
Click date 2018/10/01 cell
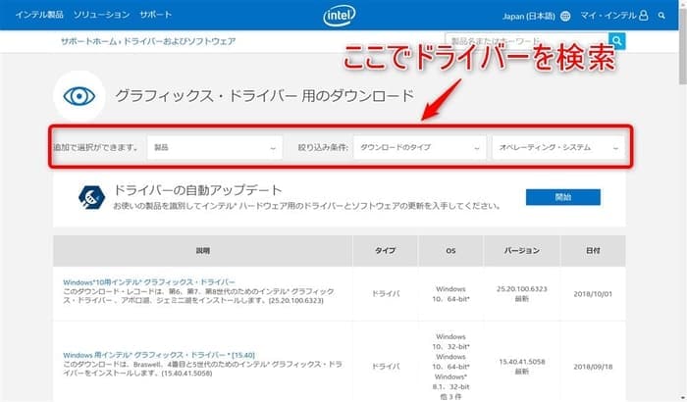593,294
